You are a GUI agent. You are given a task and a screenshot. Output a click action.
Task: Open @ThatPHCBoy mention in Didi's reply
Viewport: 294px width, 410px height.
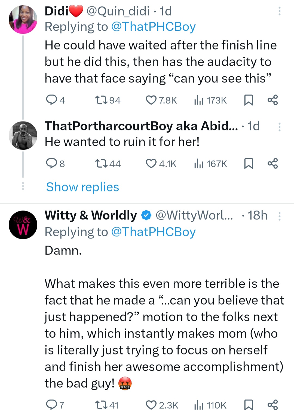click(x=154, y=27)
